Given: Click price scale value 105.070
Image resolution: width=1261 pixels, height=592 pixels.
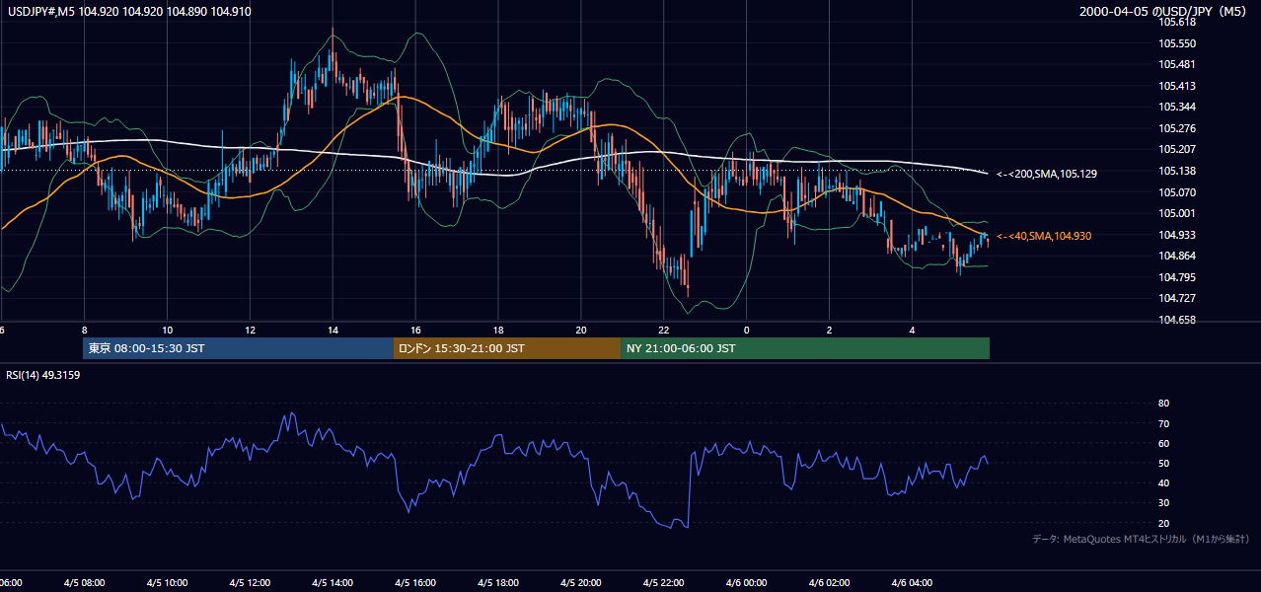Looking at the screenshot, I should coord(1176,191).
